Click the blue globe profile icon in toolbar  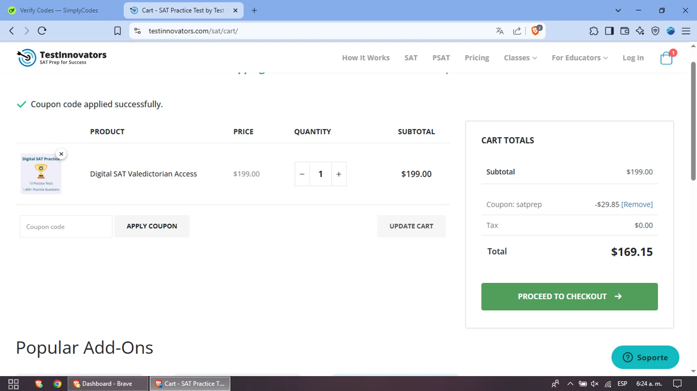tap(671, 31)
